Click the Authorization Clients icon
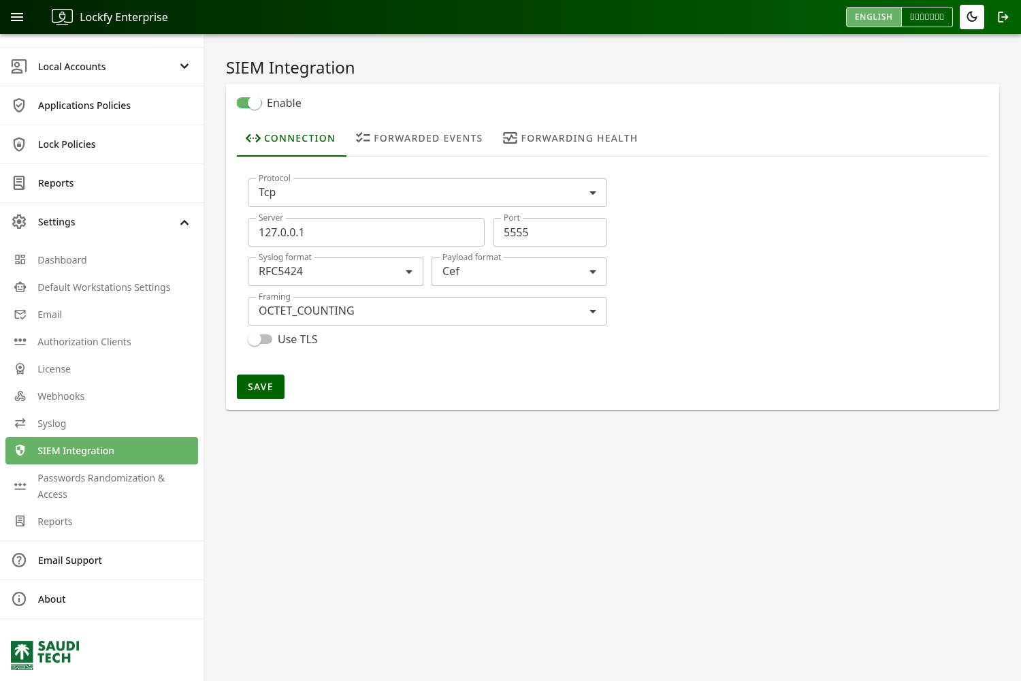The height and width of the screenshot is (681, 1021). click(x=20, y=342)
